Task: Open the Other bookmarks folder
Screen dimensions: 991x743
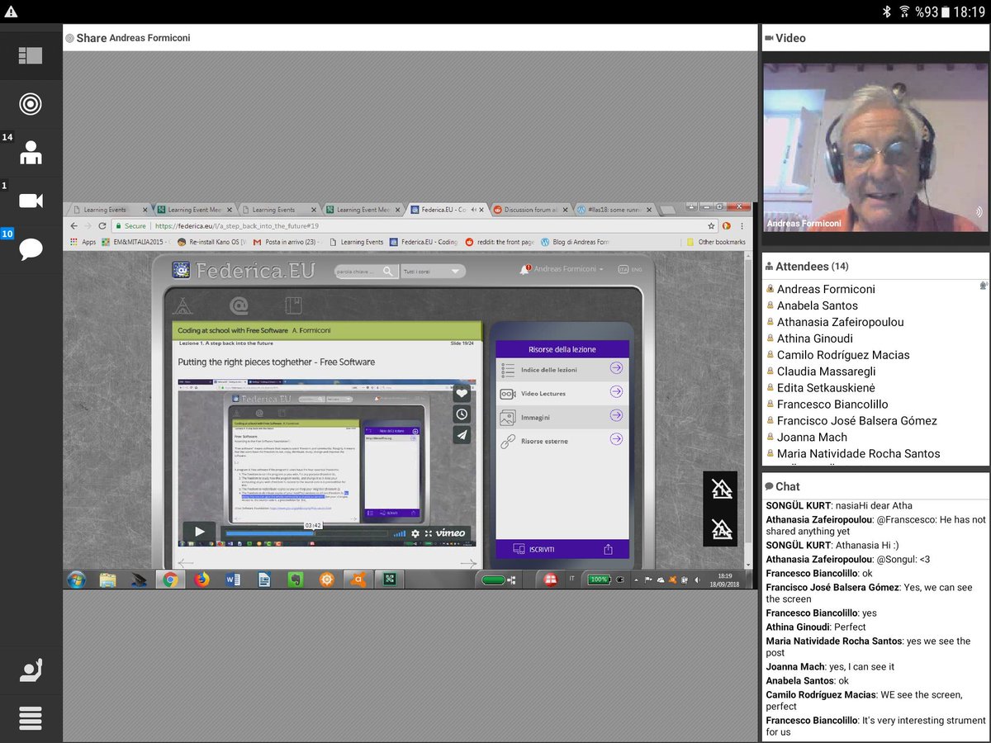Action: (x=716, y=242)
